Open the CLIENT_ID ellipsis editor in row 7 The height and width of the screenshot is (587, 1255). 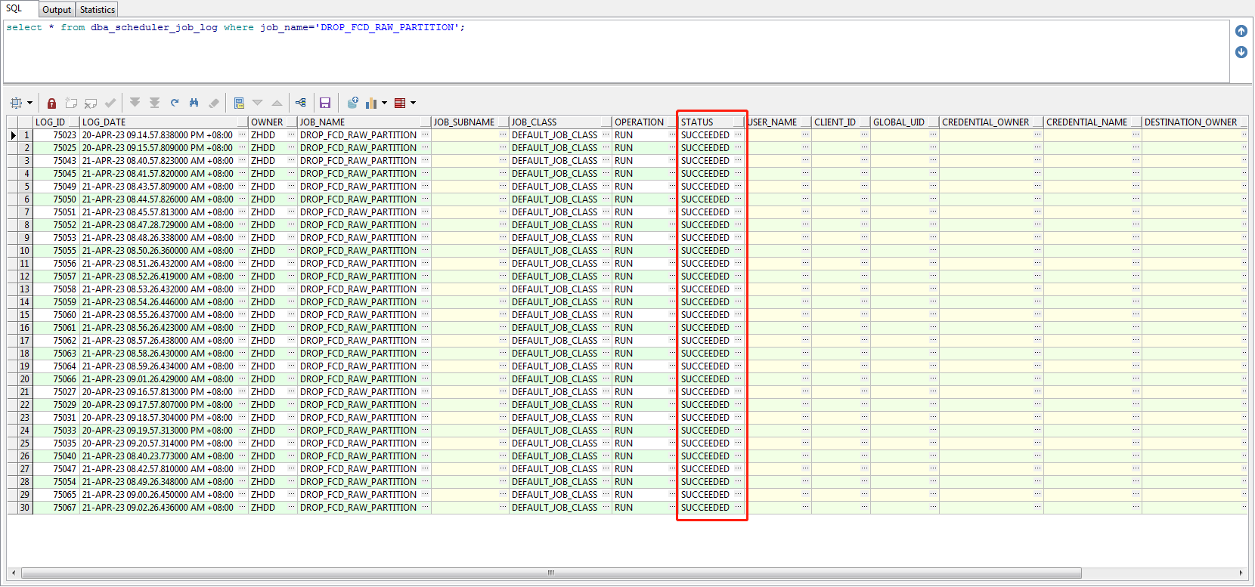tap(865, 212)
